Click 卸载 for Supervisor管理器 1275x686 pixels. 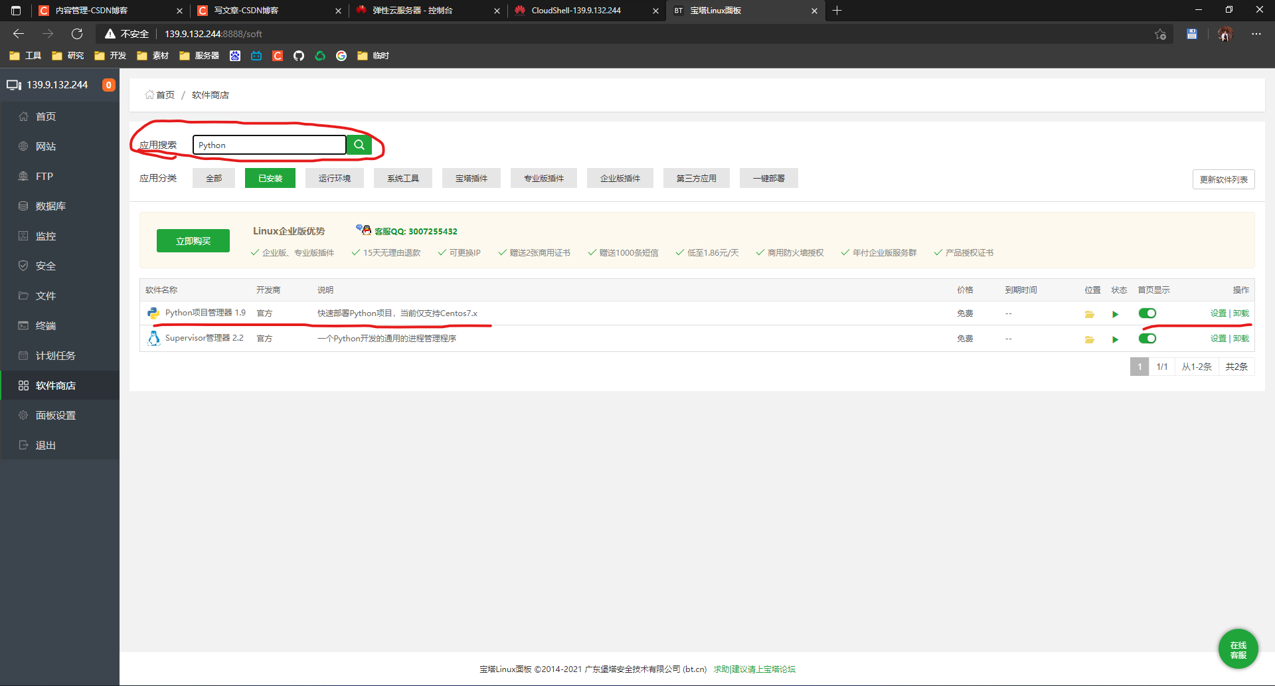click(x=1241, y=339)
